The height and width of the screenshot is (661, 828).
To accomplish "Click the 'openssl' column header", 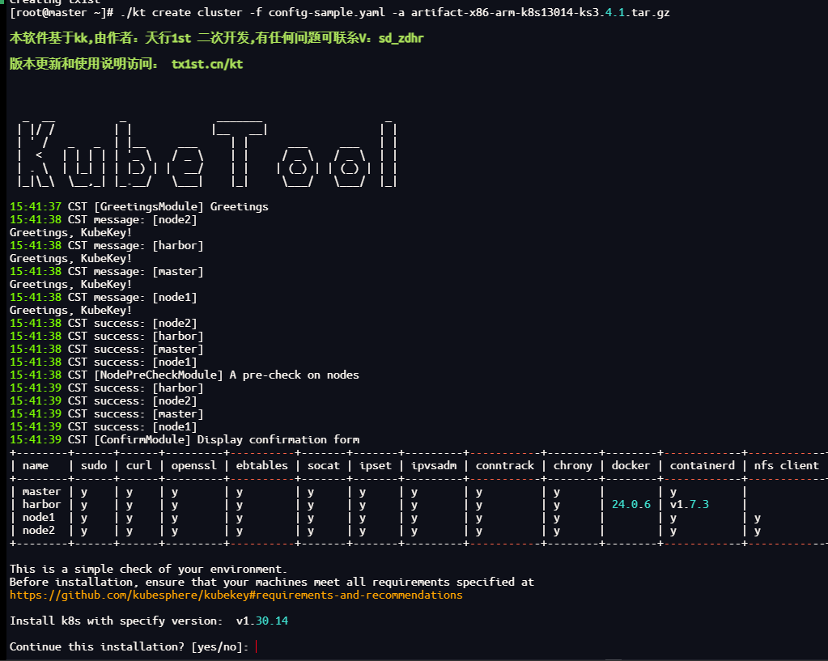I will (193, 466).
